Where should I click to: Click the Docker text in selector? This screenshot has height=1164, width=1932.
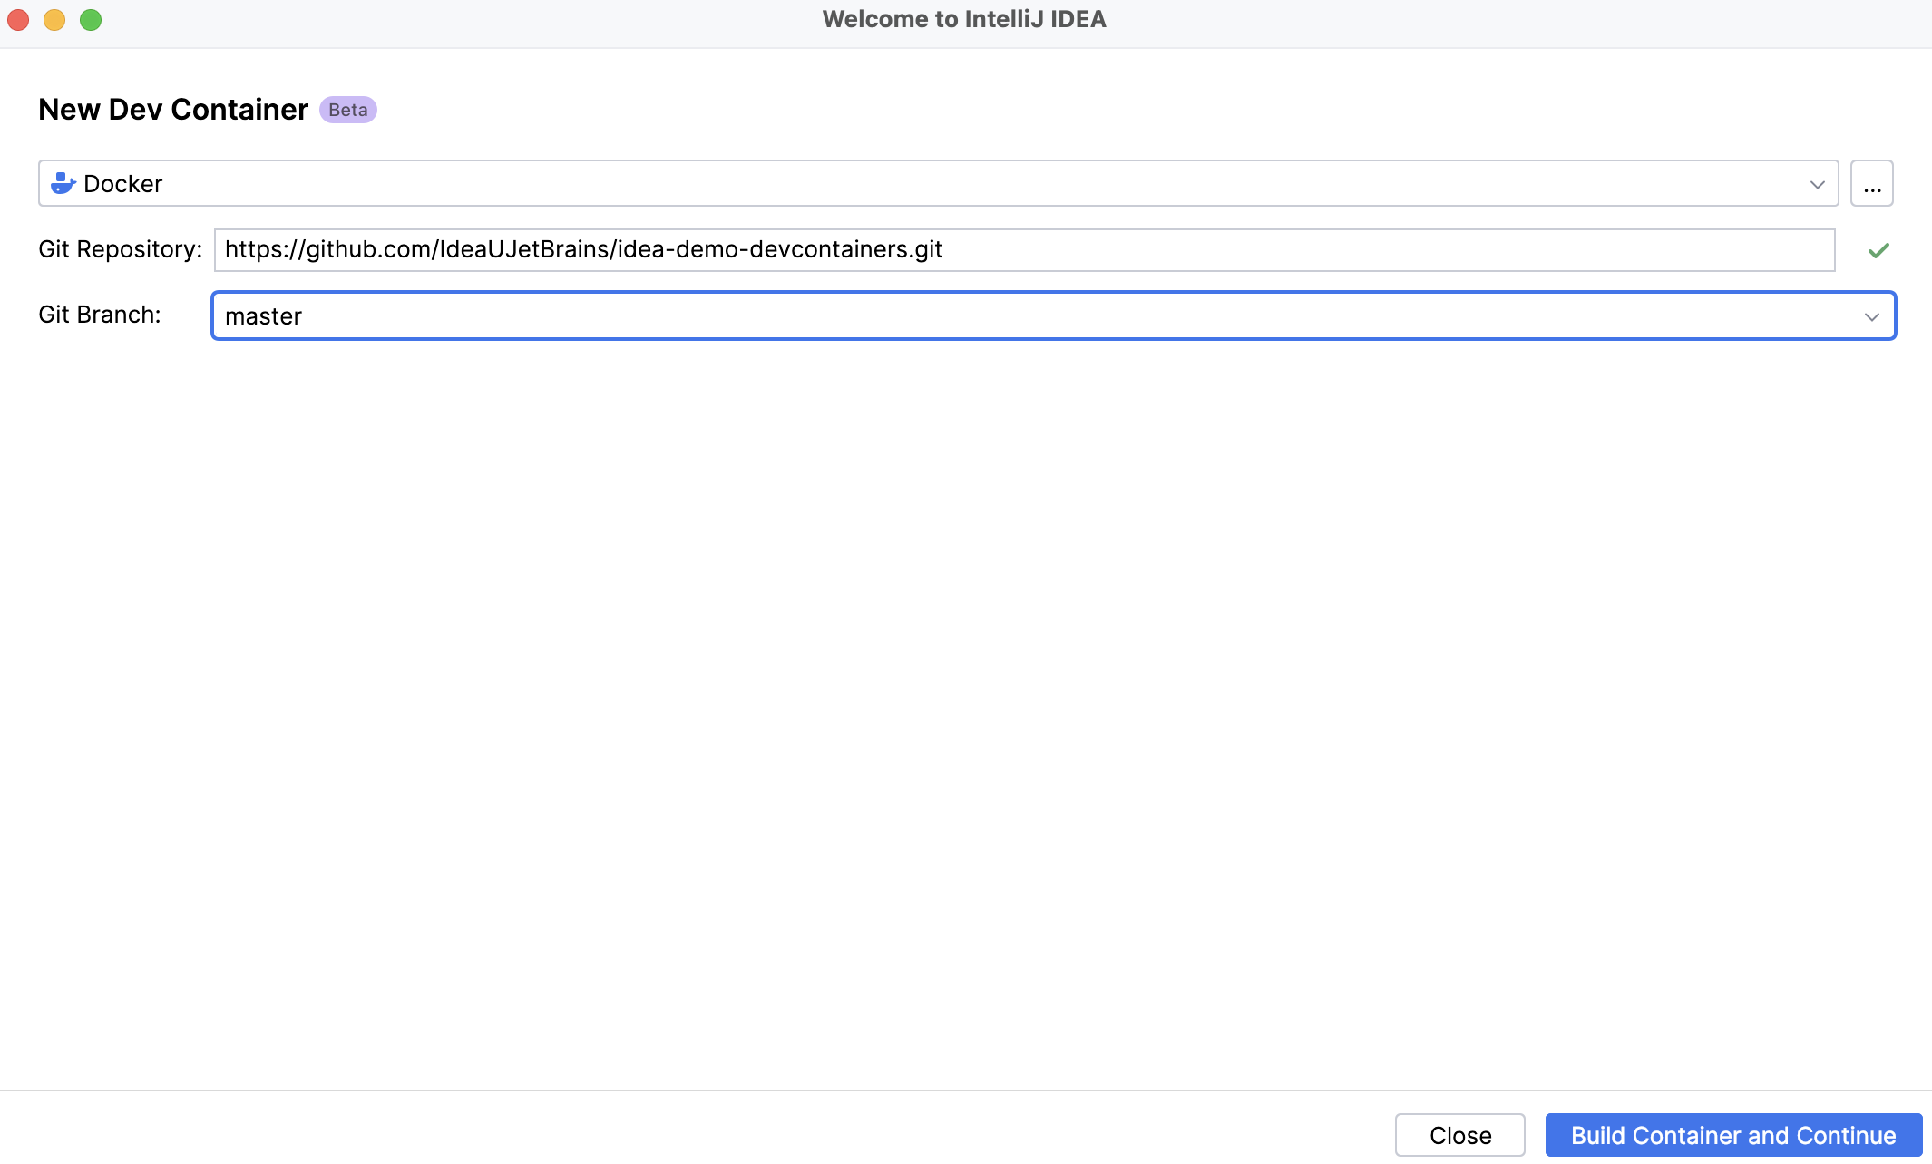[x=122, y=184]
